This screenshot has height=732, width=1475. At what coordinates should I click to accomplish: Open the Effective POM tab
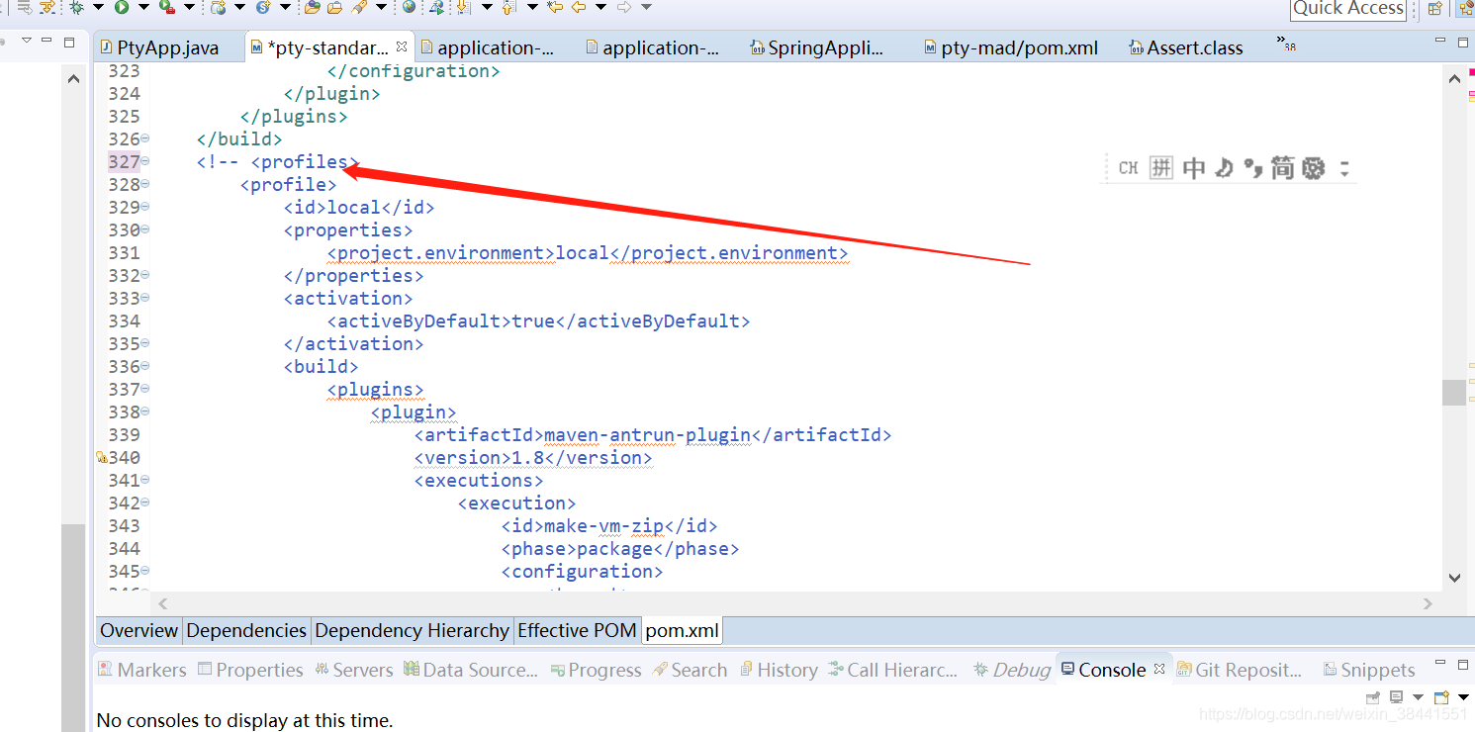click(577, 630)
